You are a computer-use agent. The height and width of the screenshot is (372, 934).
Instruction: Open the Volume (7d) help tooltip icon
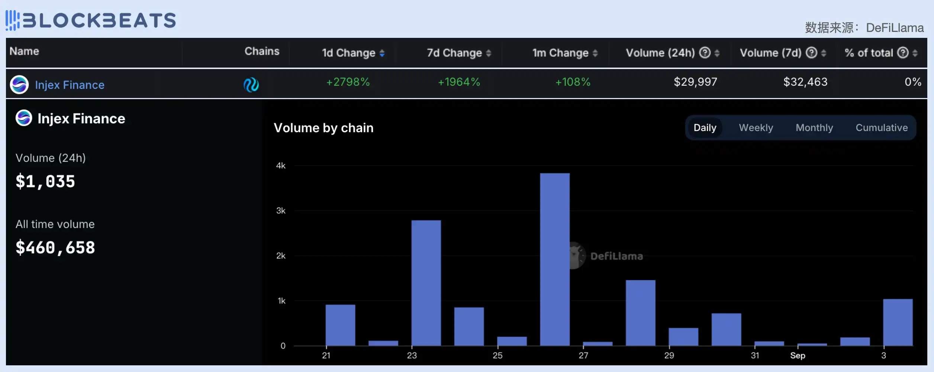[x=811, y=53]
